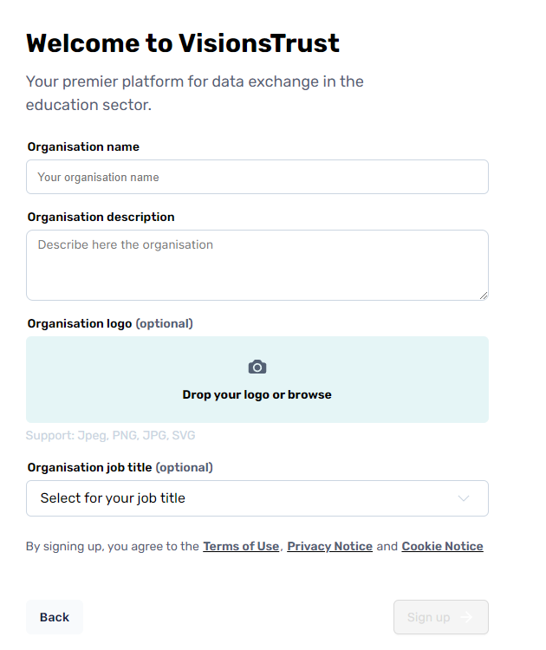Viewport: 546px width, 650px height.
Task: Click the supported formats hint text
Action: pyautogui.click(x=110, y=436)
